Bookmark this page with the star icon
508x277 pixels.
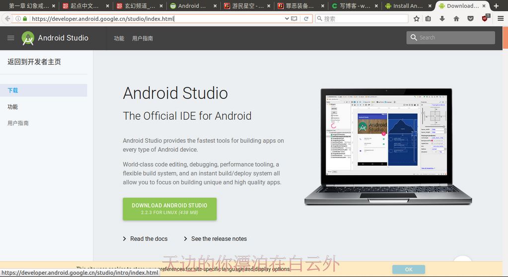click(416, 19)
